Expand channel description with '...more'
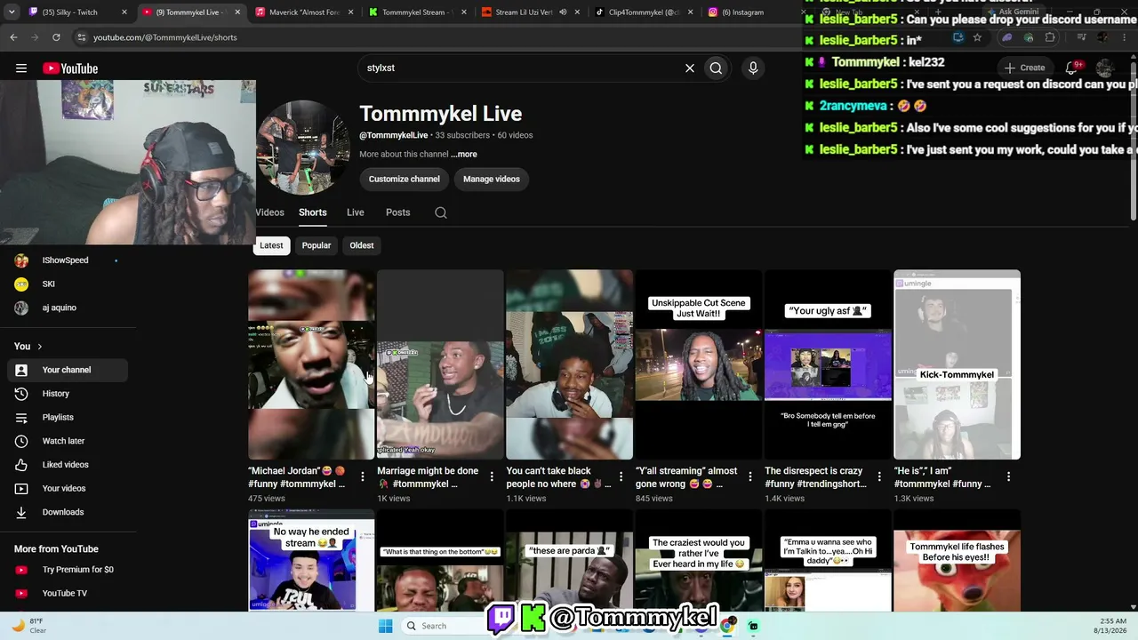This screenshot has height=640, width=1138. tap(464, 155)
